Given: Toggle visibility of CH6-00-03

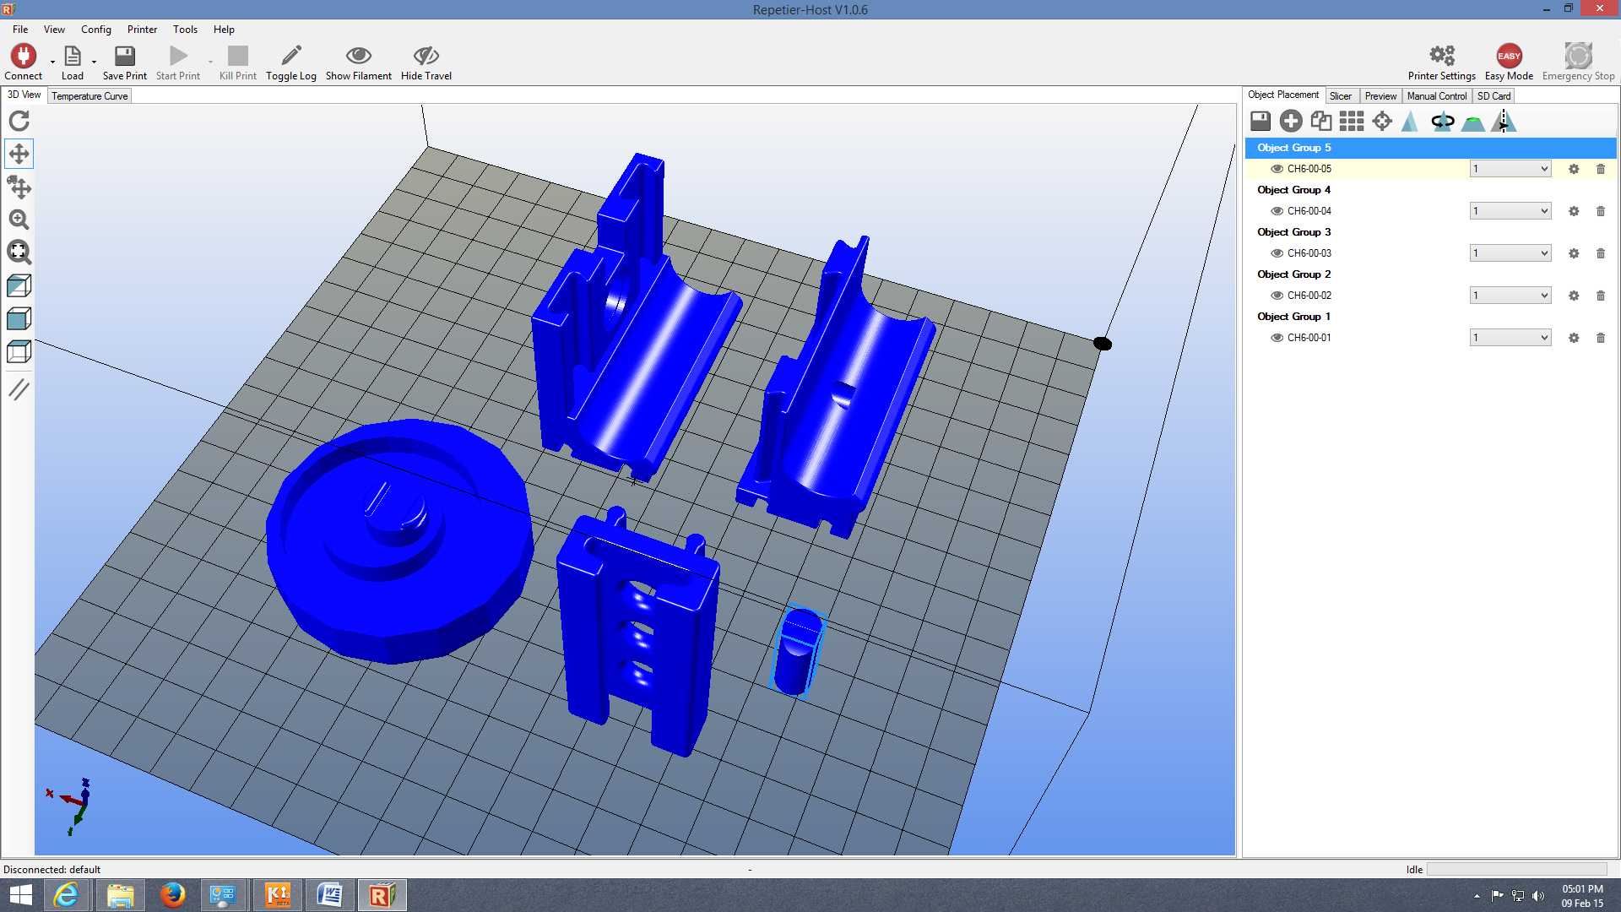Looking at the screenshot, I should 1277,253.
